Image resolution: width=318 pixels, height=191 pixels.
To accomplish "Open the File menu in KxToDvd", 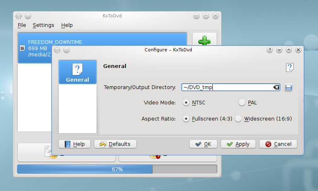I will (x=22, y=25).
